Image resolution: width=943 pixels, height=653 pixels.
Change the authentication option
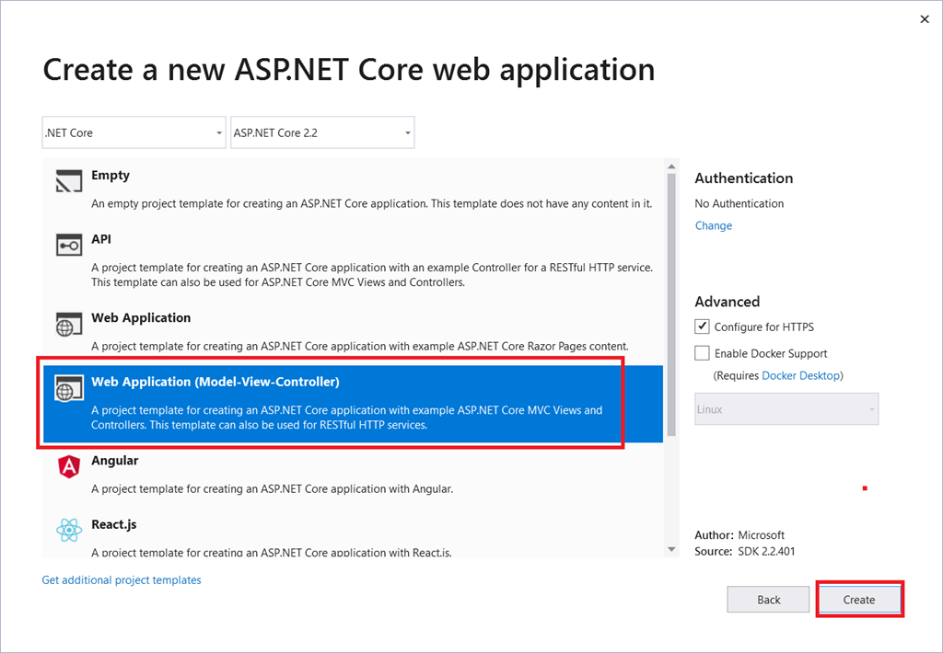click(x=713, y=224)
